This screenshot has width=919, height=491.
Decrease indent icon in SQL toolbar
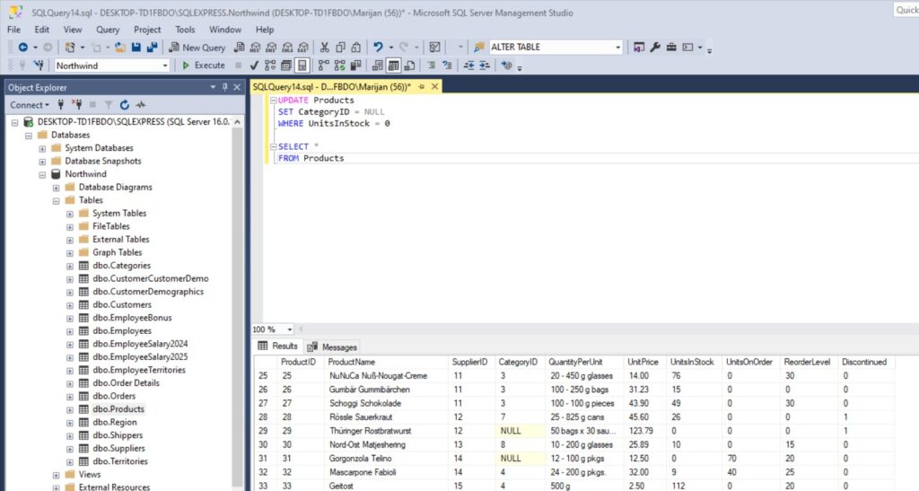tap(468, 65)
